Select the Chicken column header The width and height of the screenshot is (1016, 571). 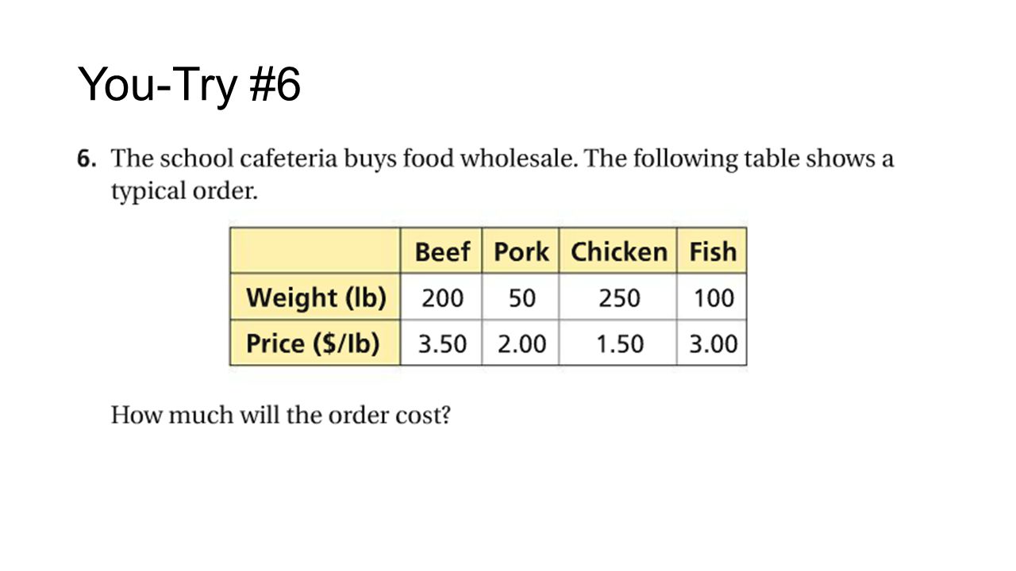pos(618,251)
